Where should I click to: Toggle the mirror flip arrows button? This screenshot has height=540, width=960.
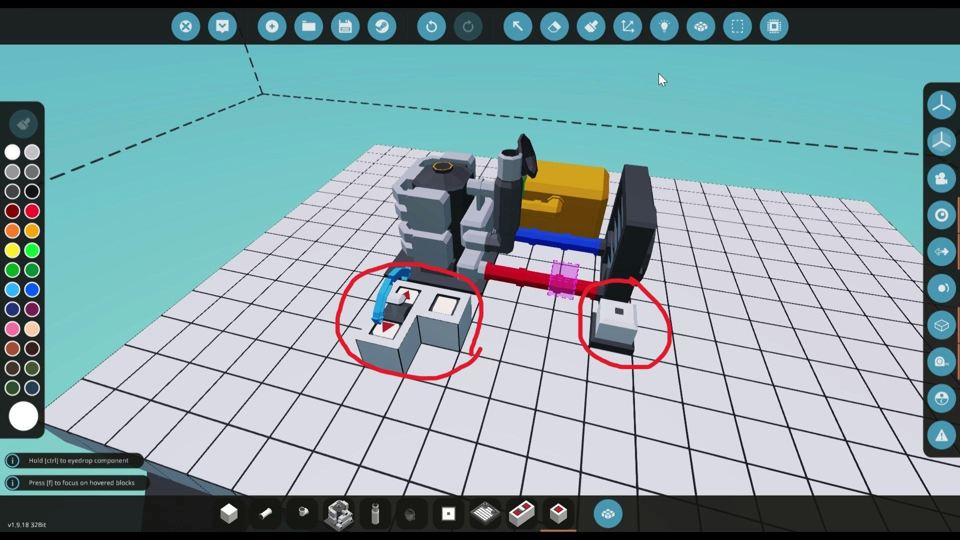pos(941,251)
